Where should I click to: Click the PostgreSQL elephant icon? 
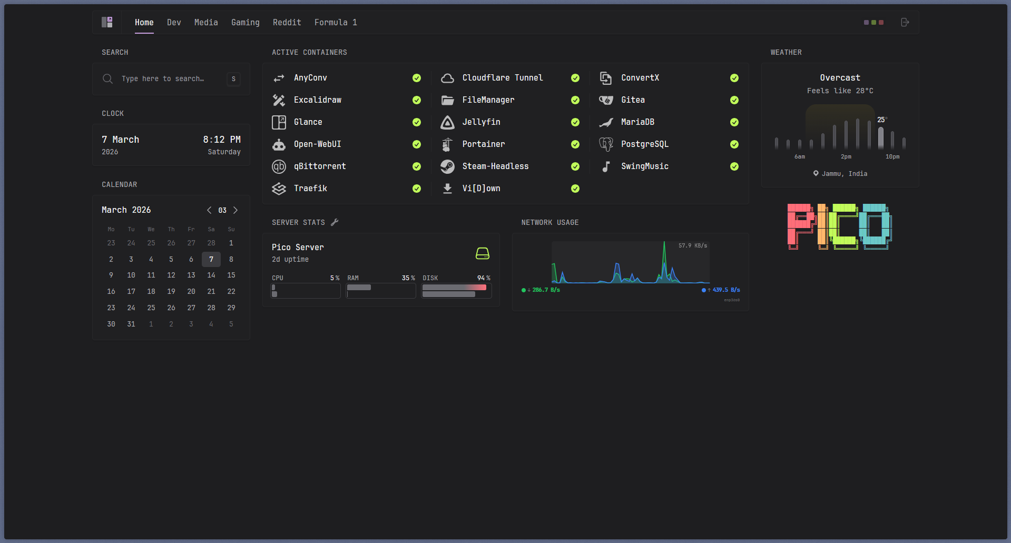click(x=606, y=144)
